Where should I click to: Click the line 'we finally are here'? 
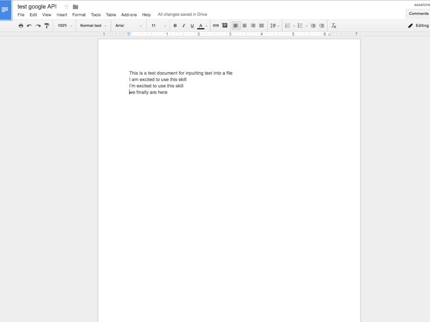148,92
